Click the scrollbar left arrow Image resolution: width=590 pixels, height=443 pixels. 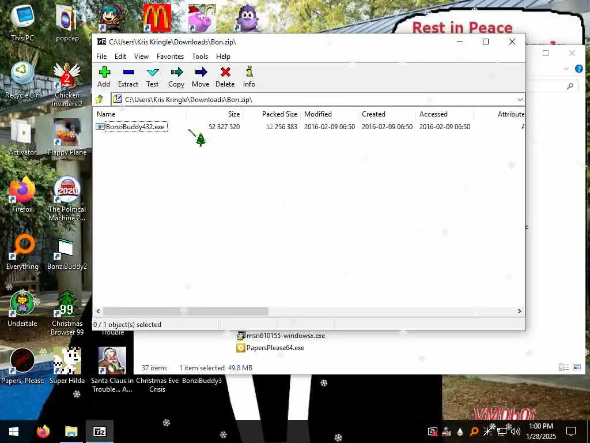98,311
